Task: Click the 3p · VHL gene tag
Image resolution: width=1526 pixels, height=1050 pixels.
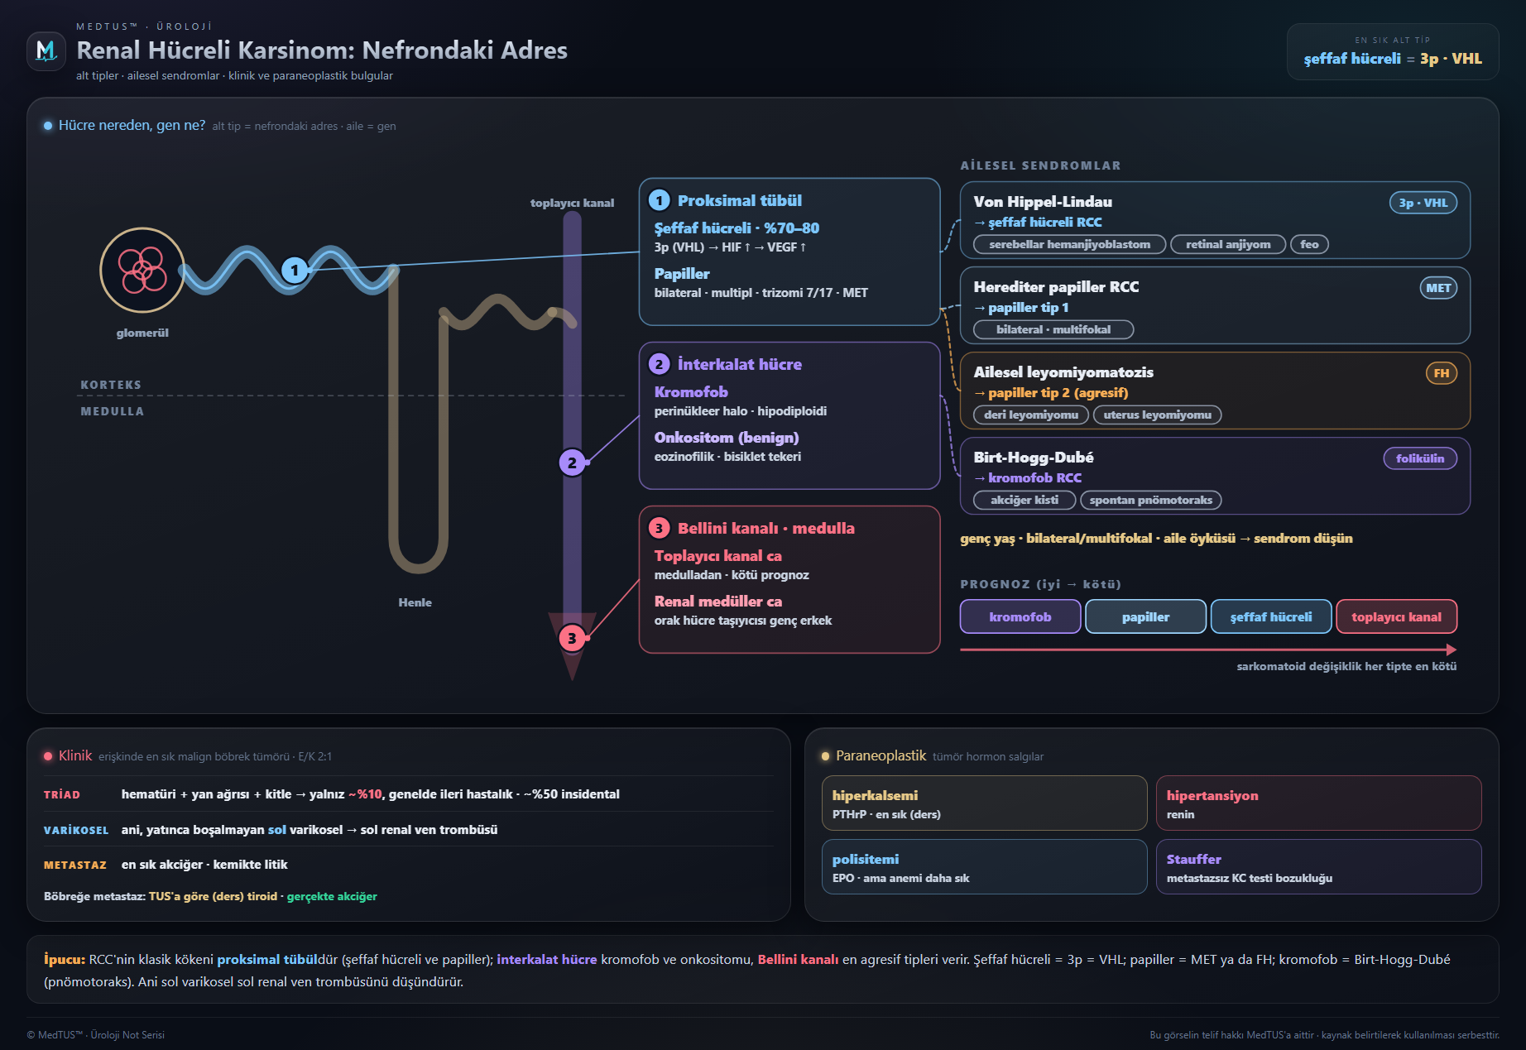Action: click(x=1423, y=203)
